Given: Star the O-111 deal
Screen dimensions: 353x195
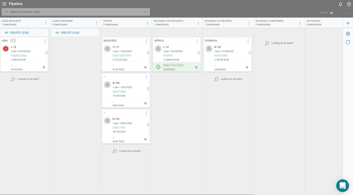Looking at the screenshot, I should (x=145, y=67).
